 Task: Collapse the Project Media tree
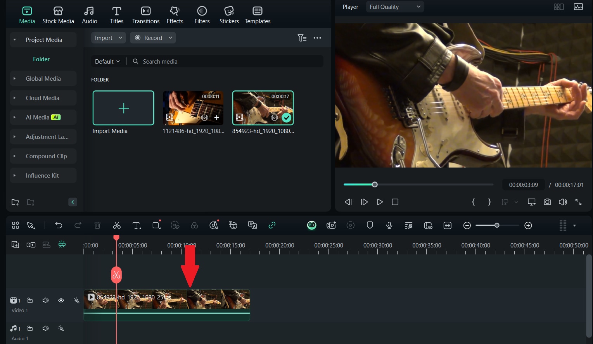14,40
